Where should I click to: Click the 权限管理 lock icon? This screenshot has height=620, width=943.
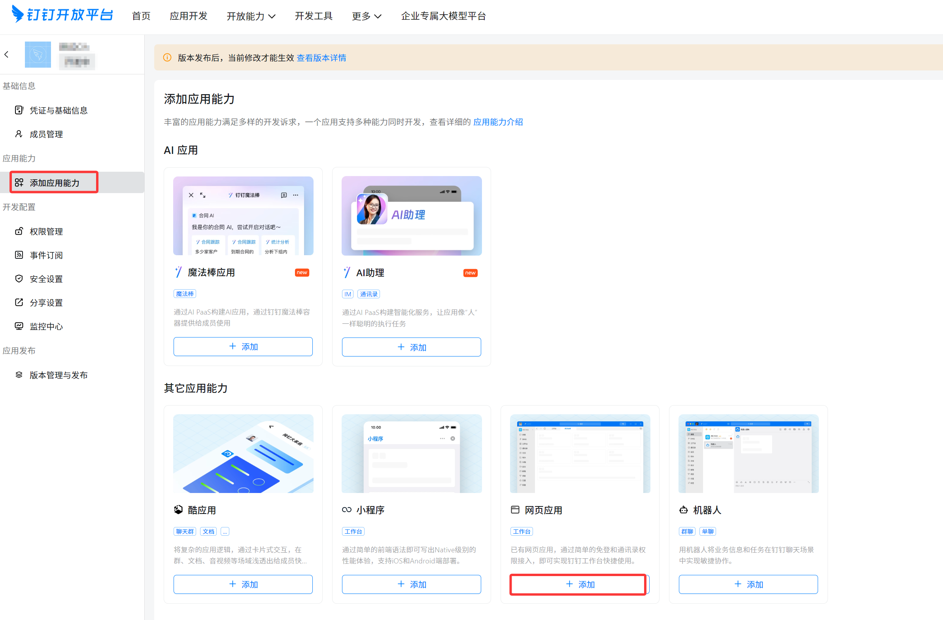(x=19, y=231)
